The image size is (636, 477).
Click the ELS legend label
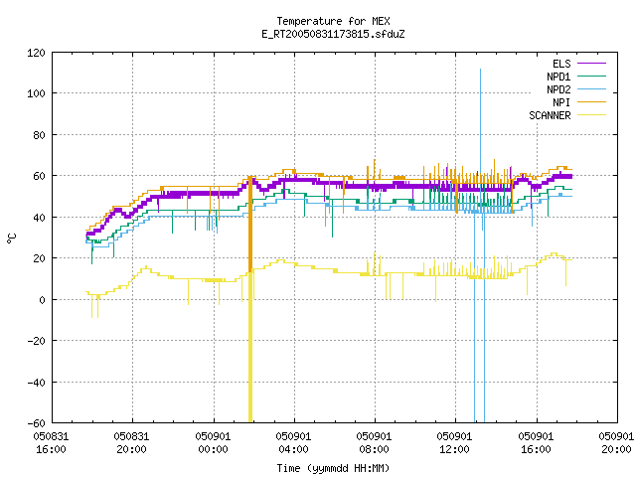[x=561, y=64]
